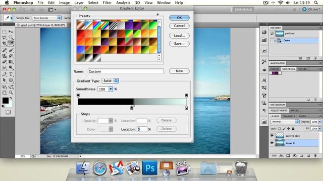Select the Path Selection tool

click(5, 80)
